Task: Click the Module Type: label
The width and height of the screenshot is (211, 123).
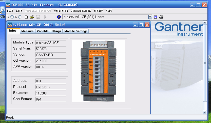Action: [24, 42]
